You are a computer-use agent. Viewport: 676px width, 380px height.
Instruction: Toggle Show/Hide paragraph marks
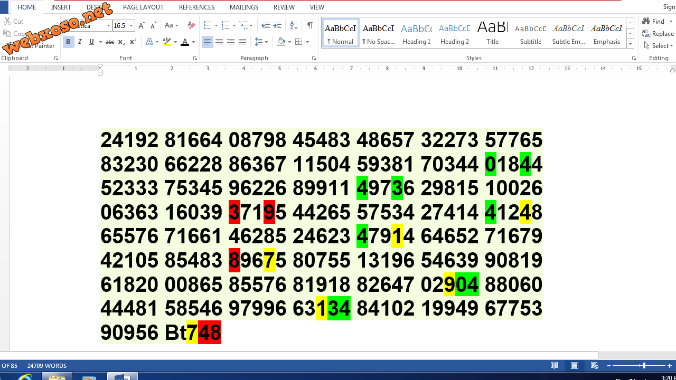pyautogui.click(x=309, y=25)
